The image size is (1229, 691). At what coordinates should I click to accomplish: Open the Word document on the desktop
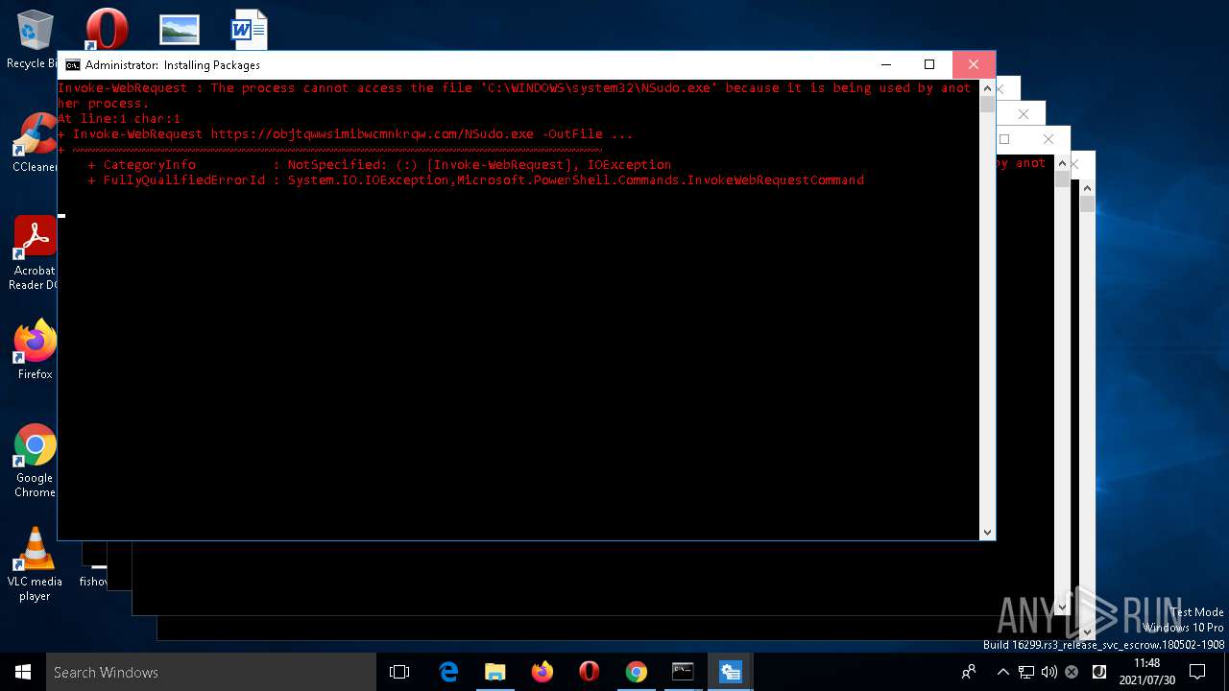pos(249,30)
